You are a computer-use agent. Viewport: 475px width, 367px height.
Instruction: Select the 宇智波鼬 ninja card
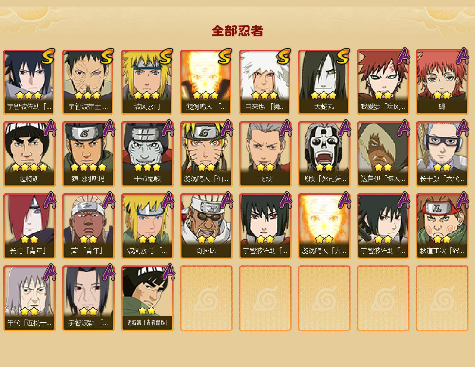[88, 298]
